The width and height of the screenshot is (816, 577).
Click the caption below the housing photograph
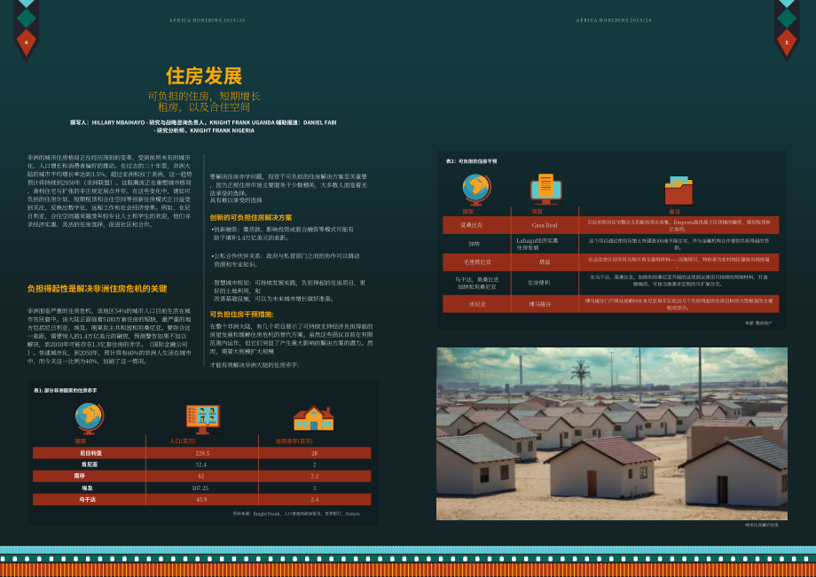point(761,525)
